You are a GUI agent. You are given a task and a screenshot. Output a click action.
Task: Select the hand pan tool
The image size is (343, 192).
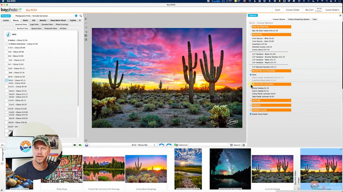point(86,15)
